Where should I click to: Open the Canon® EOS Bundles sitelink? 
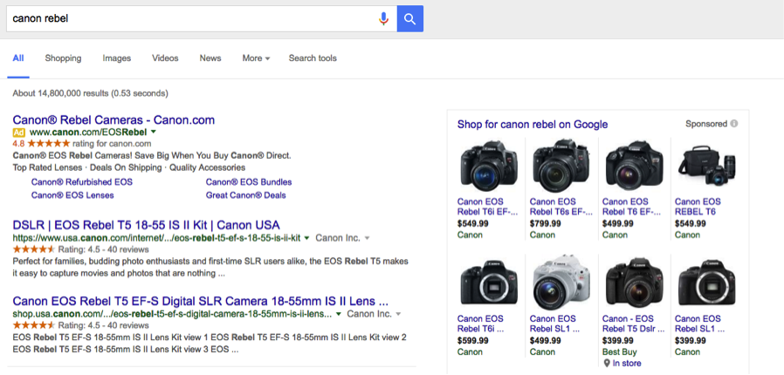coord(249,182)
